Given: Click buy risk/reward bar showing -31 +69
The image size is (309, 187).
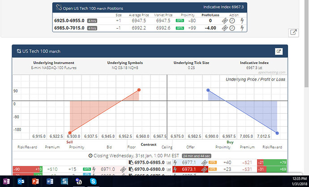Looking at the screenshot, I should [x=272, y=169].
